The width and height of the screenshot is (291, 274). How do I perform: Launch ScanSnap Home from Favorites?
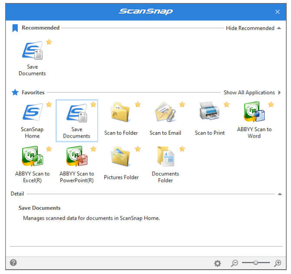tap(32, 120)
